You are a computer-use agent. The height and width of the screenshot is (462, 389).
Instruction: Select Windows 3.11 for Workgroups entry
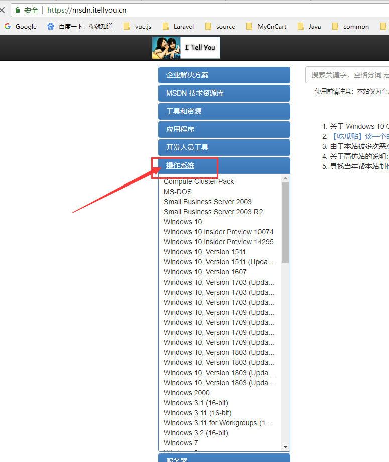tap(218, 423)
